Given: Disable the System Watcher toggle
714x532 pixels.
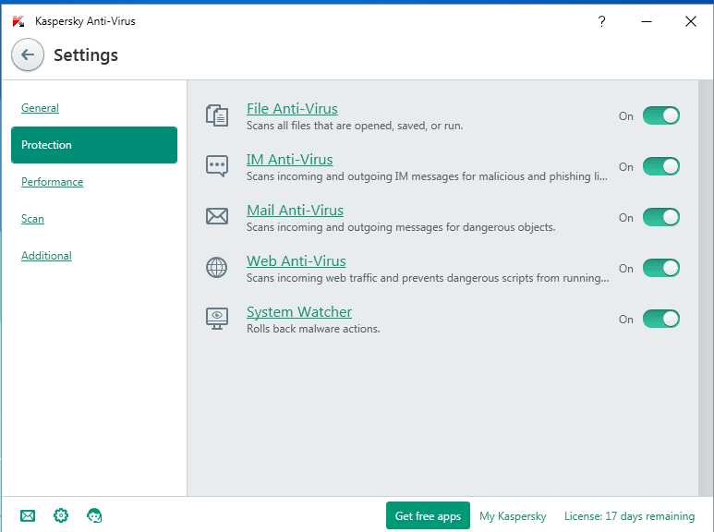Looking at the screenshot, I should point(661,319).
